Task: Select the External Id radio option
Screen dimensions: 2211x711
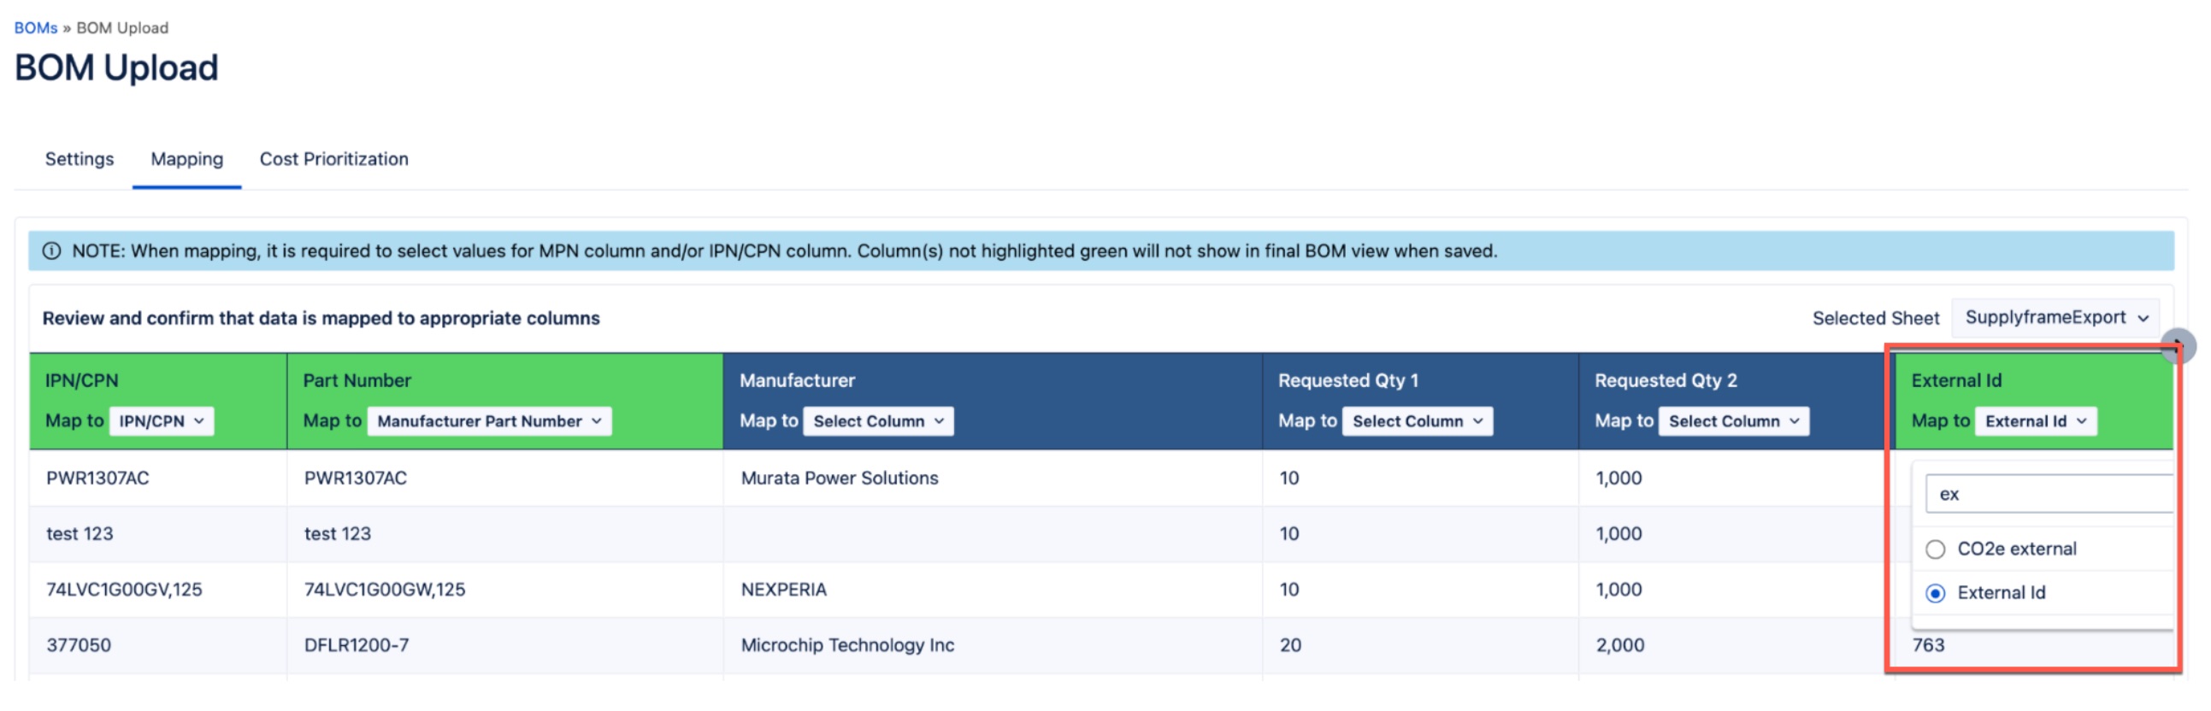Action: click(1935, 594)
